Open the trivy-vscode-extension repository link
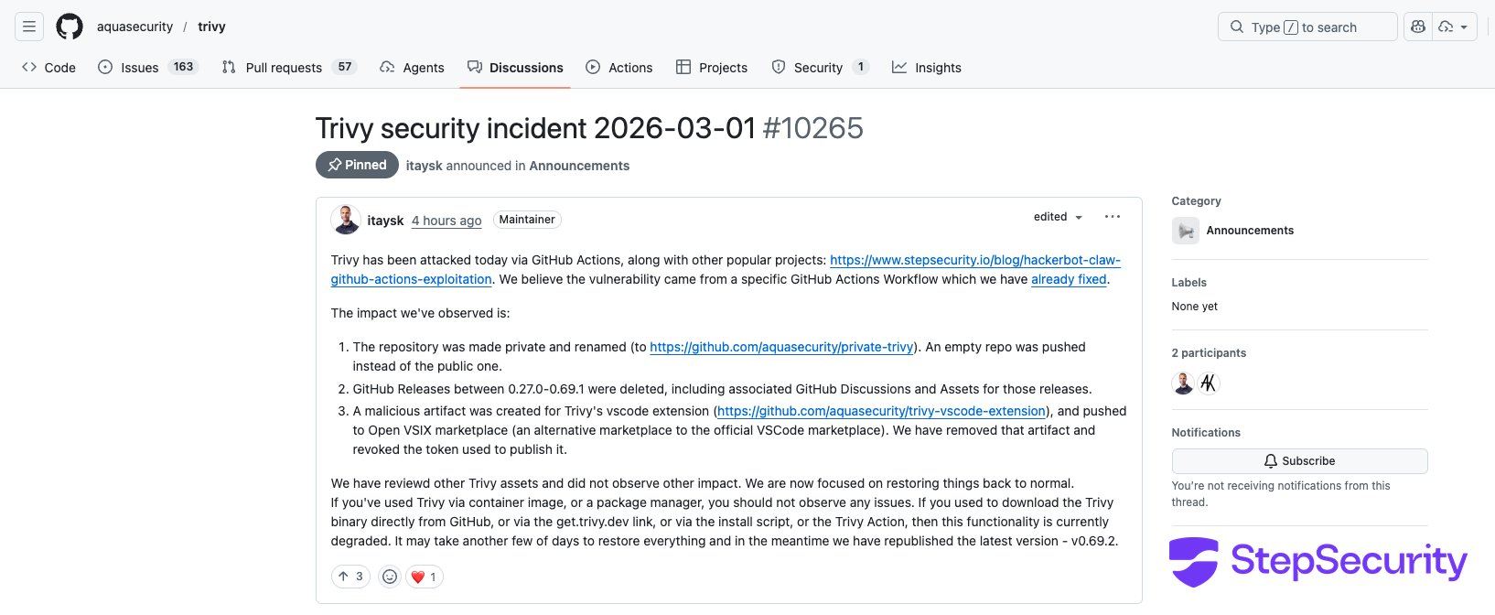Screen dimensions: 1495x615 click(x=881, y=411)
